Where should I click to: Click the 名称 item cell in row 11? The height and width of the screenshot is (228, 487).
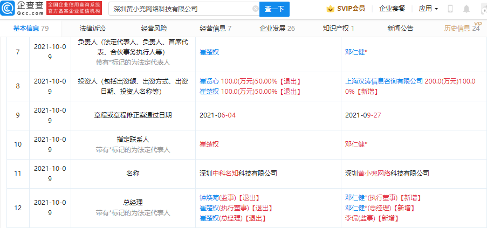(x=133, y=174)
